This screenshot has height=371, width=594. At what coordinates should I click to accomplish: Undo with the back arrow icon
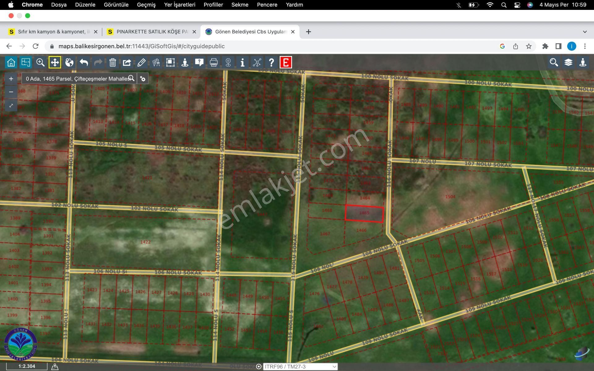pyautogui.click(x=84, y=62)
